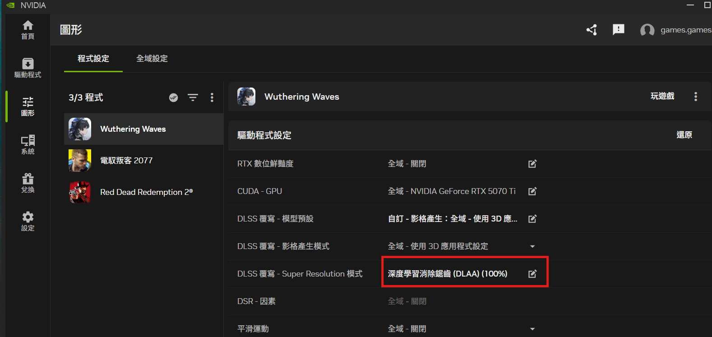The height and width of the screenshot is (337, 712).
Task: Click the NVIDIA logo in title bar
Action: click(x=11, y=5)
